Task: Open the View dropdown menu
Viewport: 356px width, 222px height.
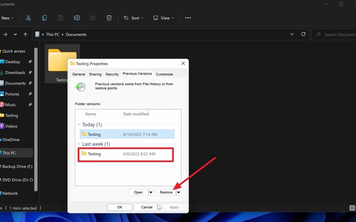Action: [164, 18]
